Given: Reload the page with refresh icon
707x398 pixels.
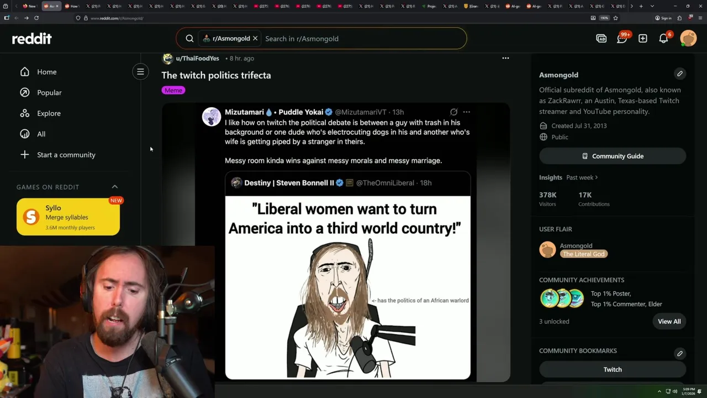Looking at the screenshot, I should point(36,18).
